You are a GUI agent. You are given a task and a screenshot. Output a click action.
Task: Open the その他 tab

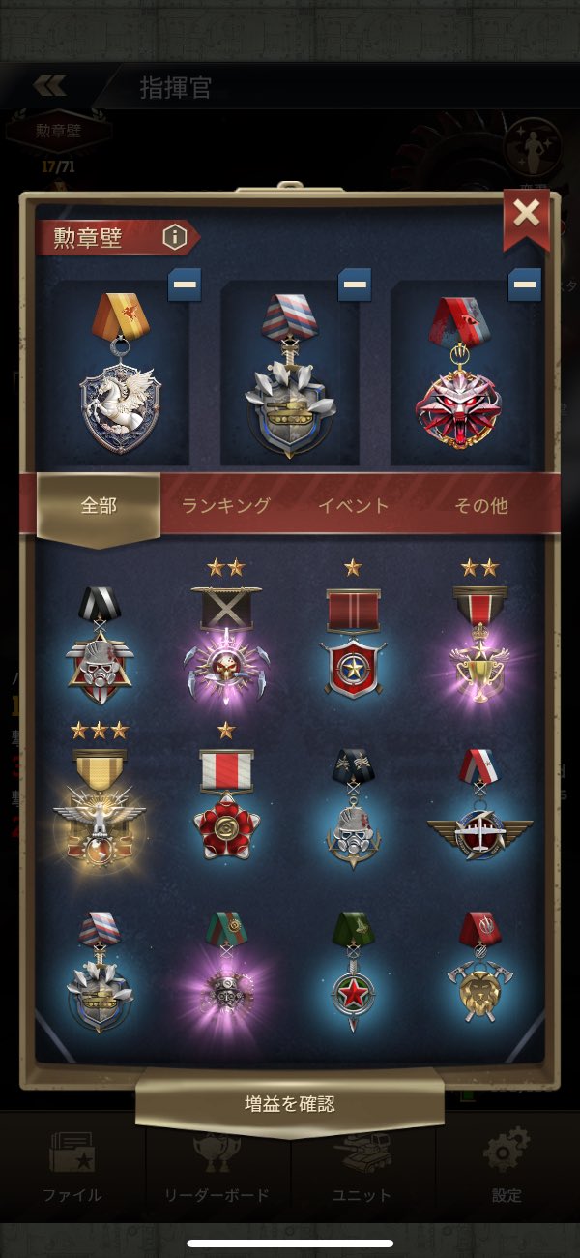480,505
